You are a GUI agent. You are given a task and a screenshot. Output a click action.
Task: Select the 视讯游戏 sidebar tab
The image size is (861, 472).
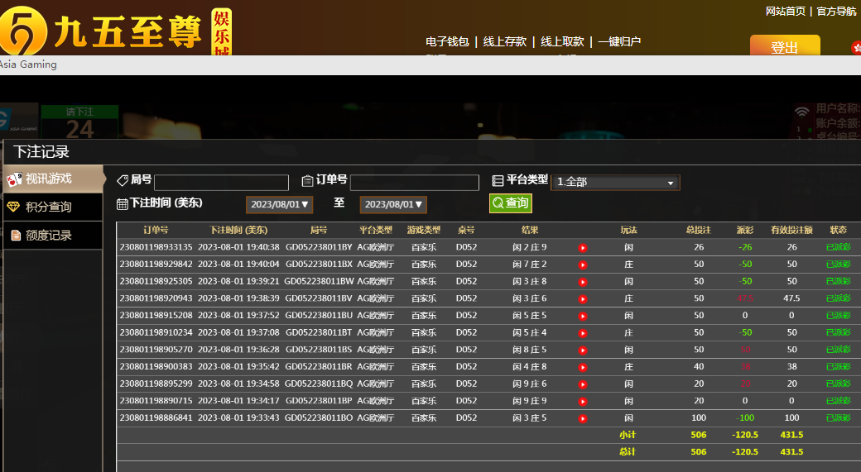[x=53, y=179]
